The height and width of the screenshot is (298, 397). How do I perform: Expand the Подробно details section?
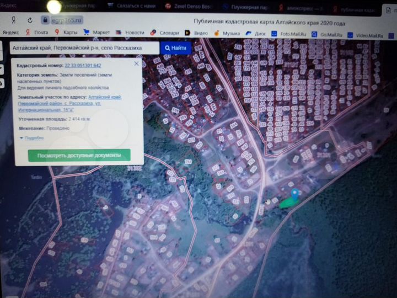click(x=33, y=137)
